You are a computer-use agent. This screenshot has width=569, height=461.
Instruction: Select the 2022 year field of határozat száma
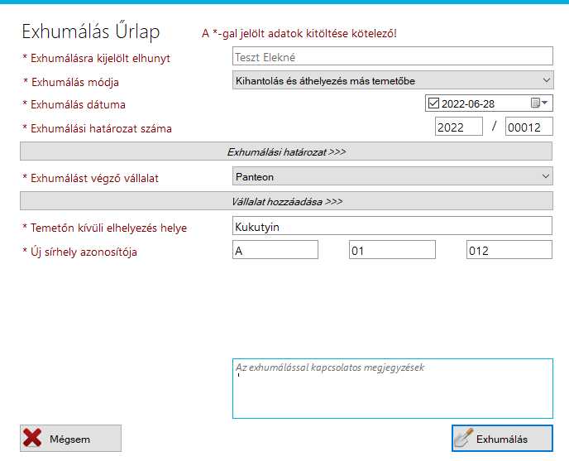459,127
